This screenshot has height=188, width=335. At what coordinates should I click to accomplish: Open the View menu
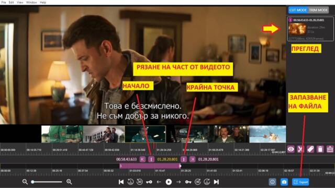pos(20,2)
